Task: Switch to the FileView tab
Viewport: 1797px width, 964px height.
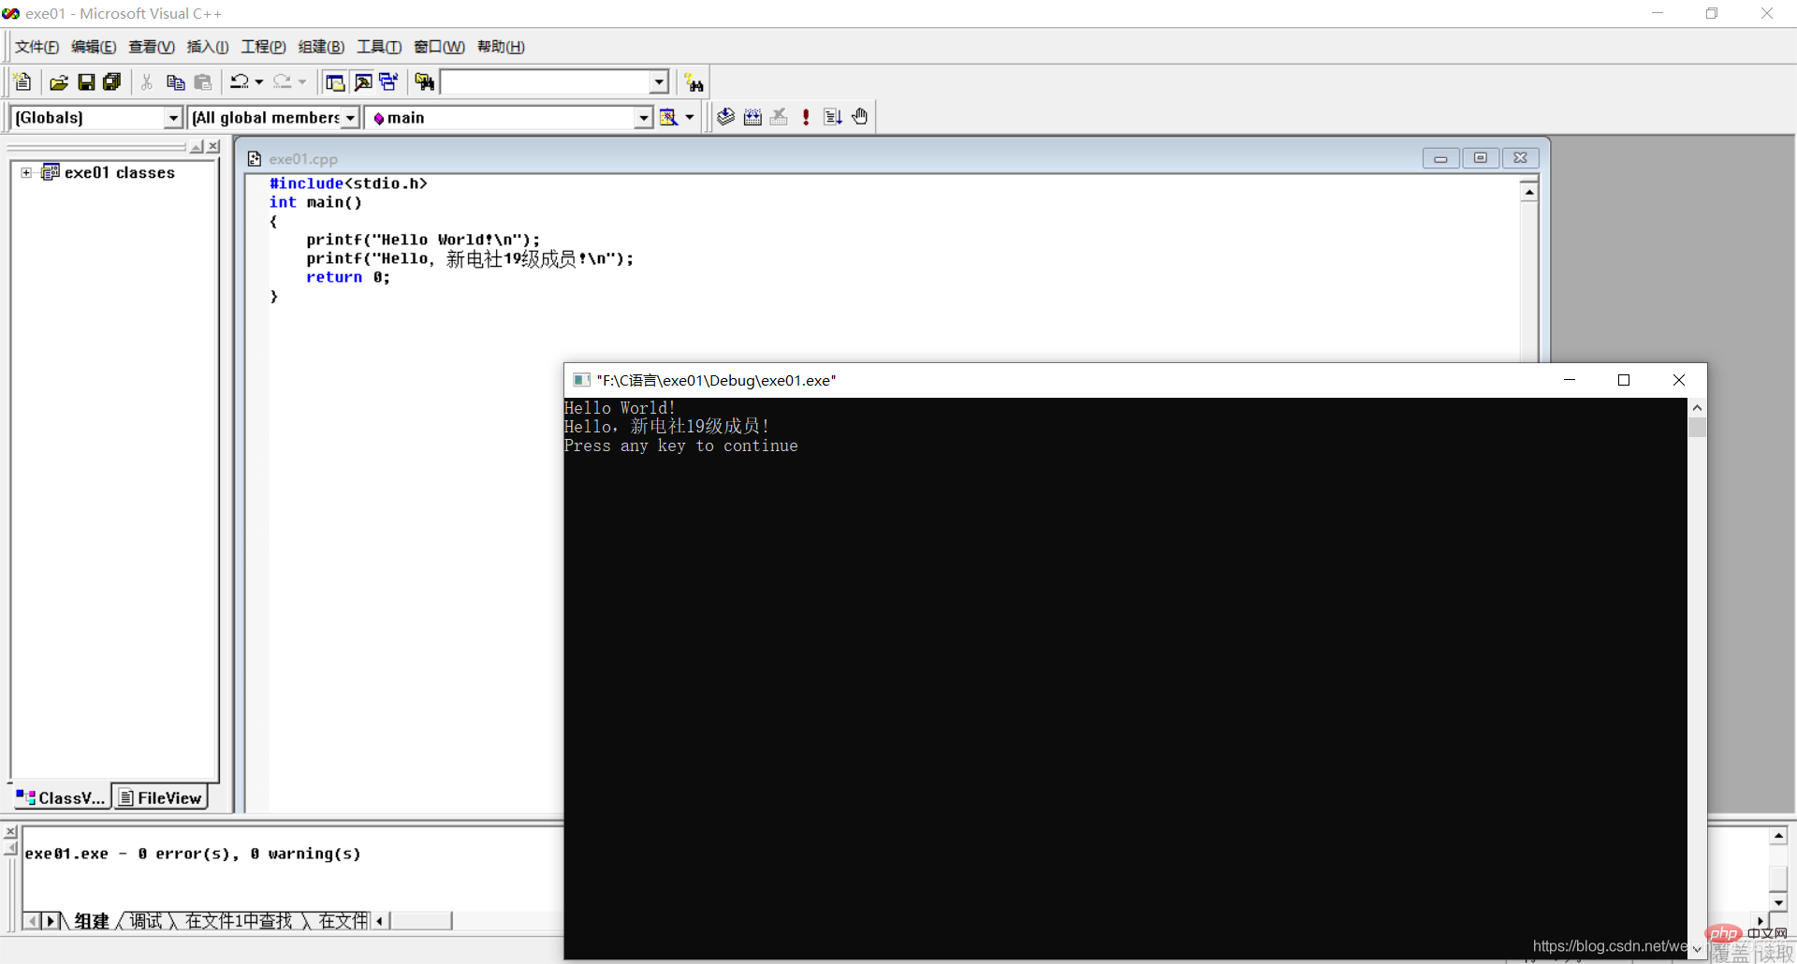Action: tap(160, 796)
